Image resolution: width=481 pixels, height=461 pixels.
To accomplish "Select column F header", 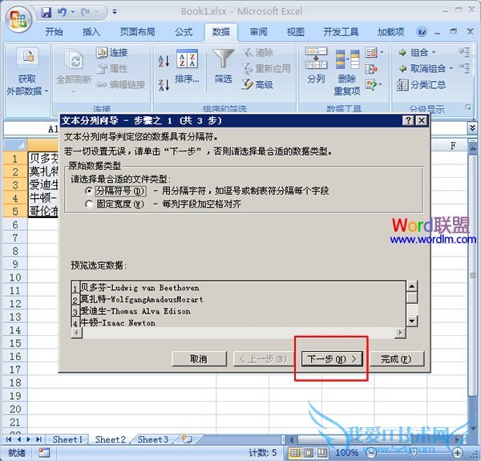I will pyautogui.click(x=453, y=145).
